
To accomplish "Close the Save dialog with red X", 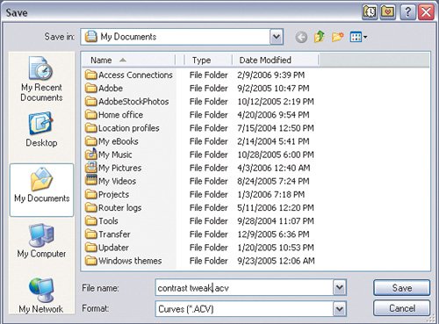I will 426,12.
